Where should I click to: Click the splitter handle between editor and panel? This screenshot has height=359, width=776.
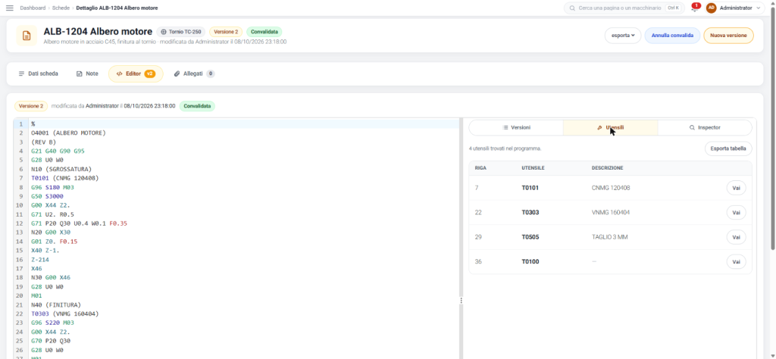click(461, 300)
